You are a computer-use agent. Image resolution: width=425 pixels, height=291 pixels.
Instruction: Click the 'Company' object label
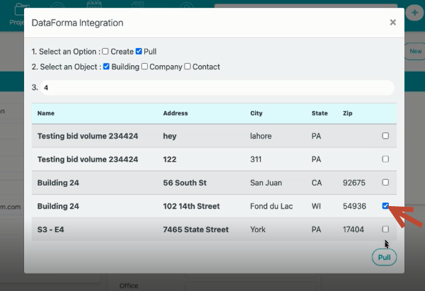tap(166, 67)
